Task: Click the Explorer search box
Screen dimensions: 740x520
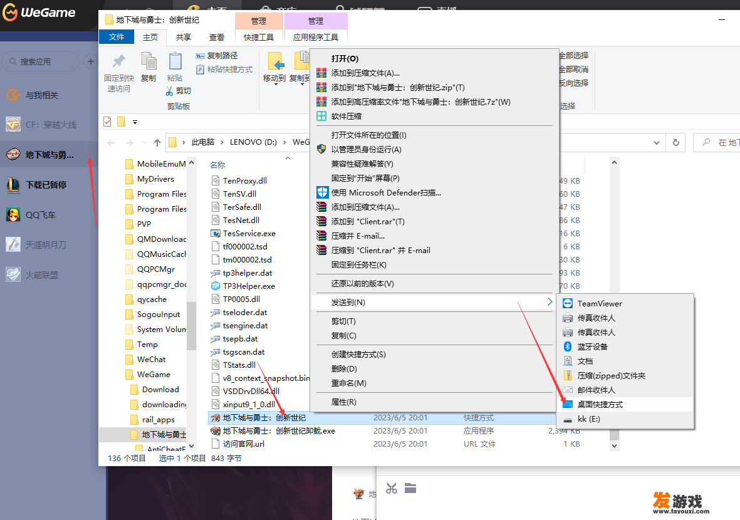Action: 716,142
